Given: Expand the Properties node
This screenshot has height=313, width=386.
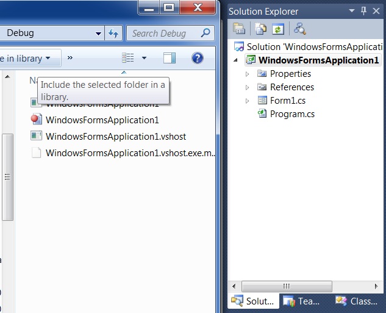Looking at the screenshot, I should pyautogui.click(x=247, y=74).
